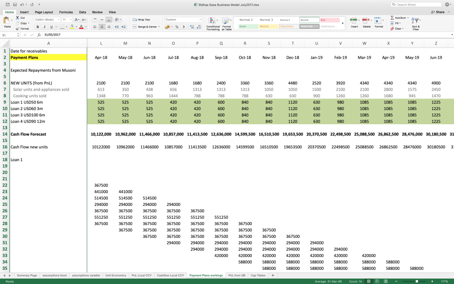Click the Format painter brush icon
The image size is (454, 284).
tap(17, 28)
